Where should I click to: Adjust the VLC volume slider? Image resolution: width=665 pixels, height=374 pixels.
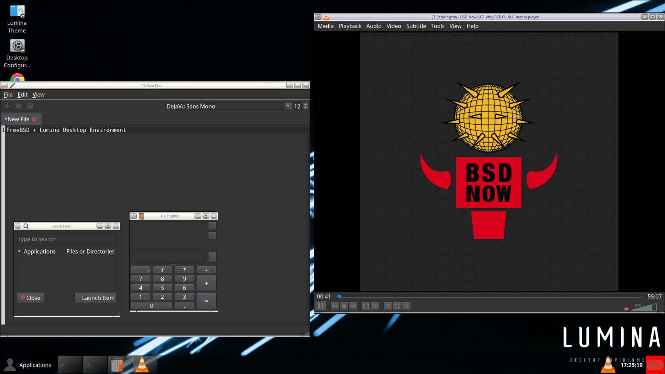click(x=644, y=308)
